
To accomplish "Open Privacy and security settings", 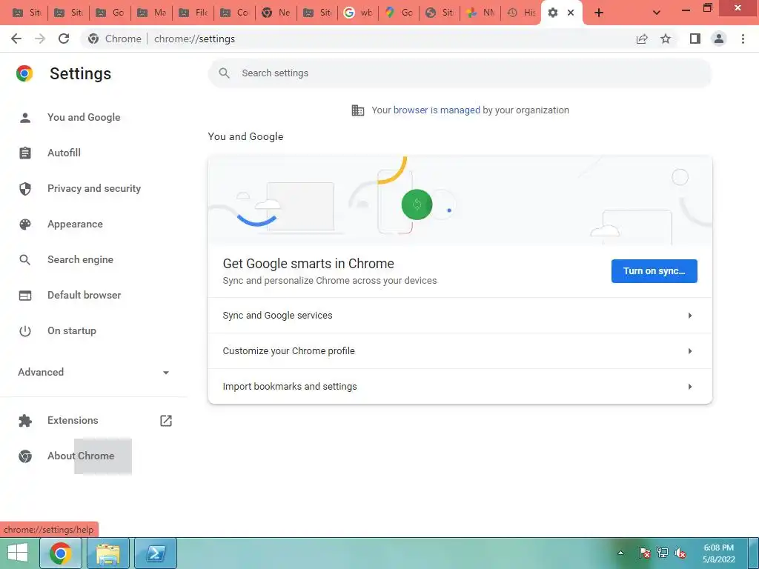I will coord(94,188).
